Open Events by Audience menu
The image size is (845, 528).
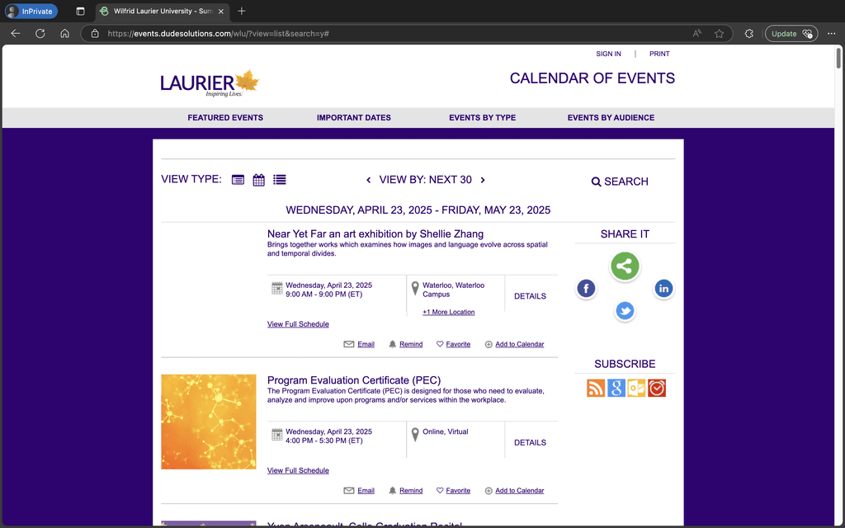tap(611, 117)
